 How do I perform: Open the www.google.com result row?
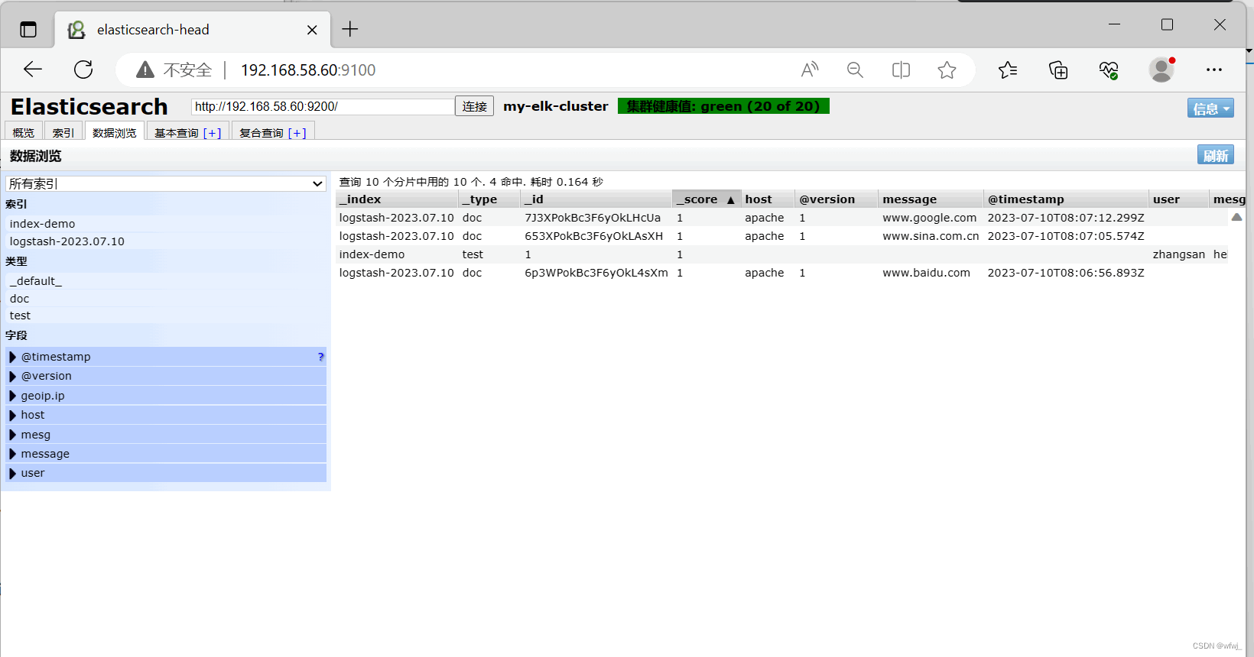pos(781,218)
